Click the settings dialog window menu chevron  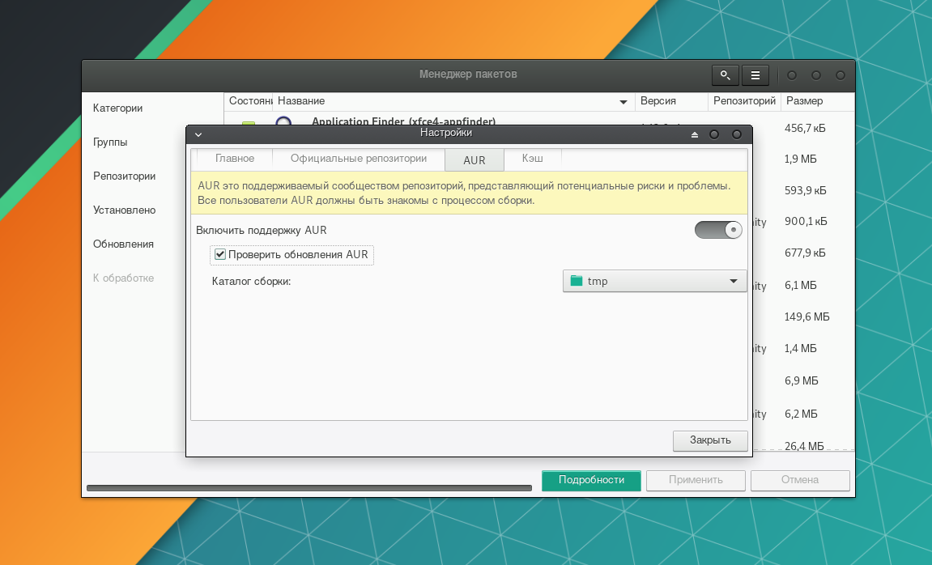[x=198, y=135]
